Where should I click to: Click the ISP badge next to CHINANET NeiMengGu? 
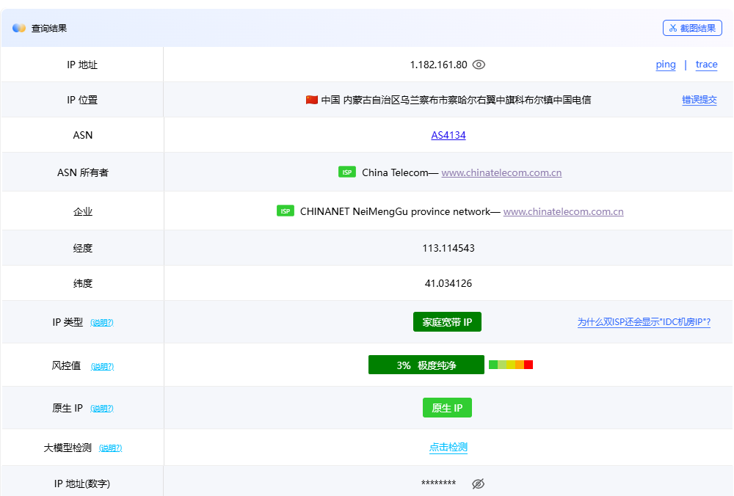click(286, 211)
